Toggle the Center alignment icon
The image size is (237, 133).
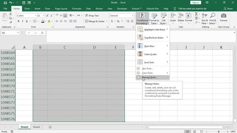61,21
